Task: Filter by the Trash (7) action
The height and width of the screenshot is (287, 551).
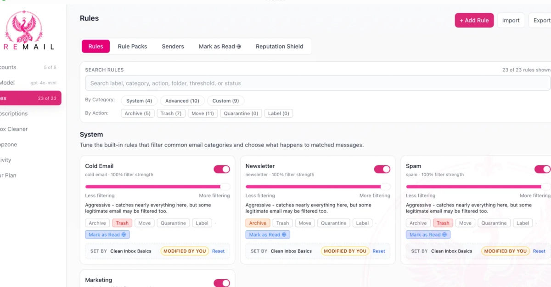Action: click(171, 114)
